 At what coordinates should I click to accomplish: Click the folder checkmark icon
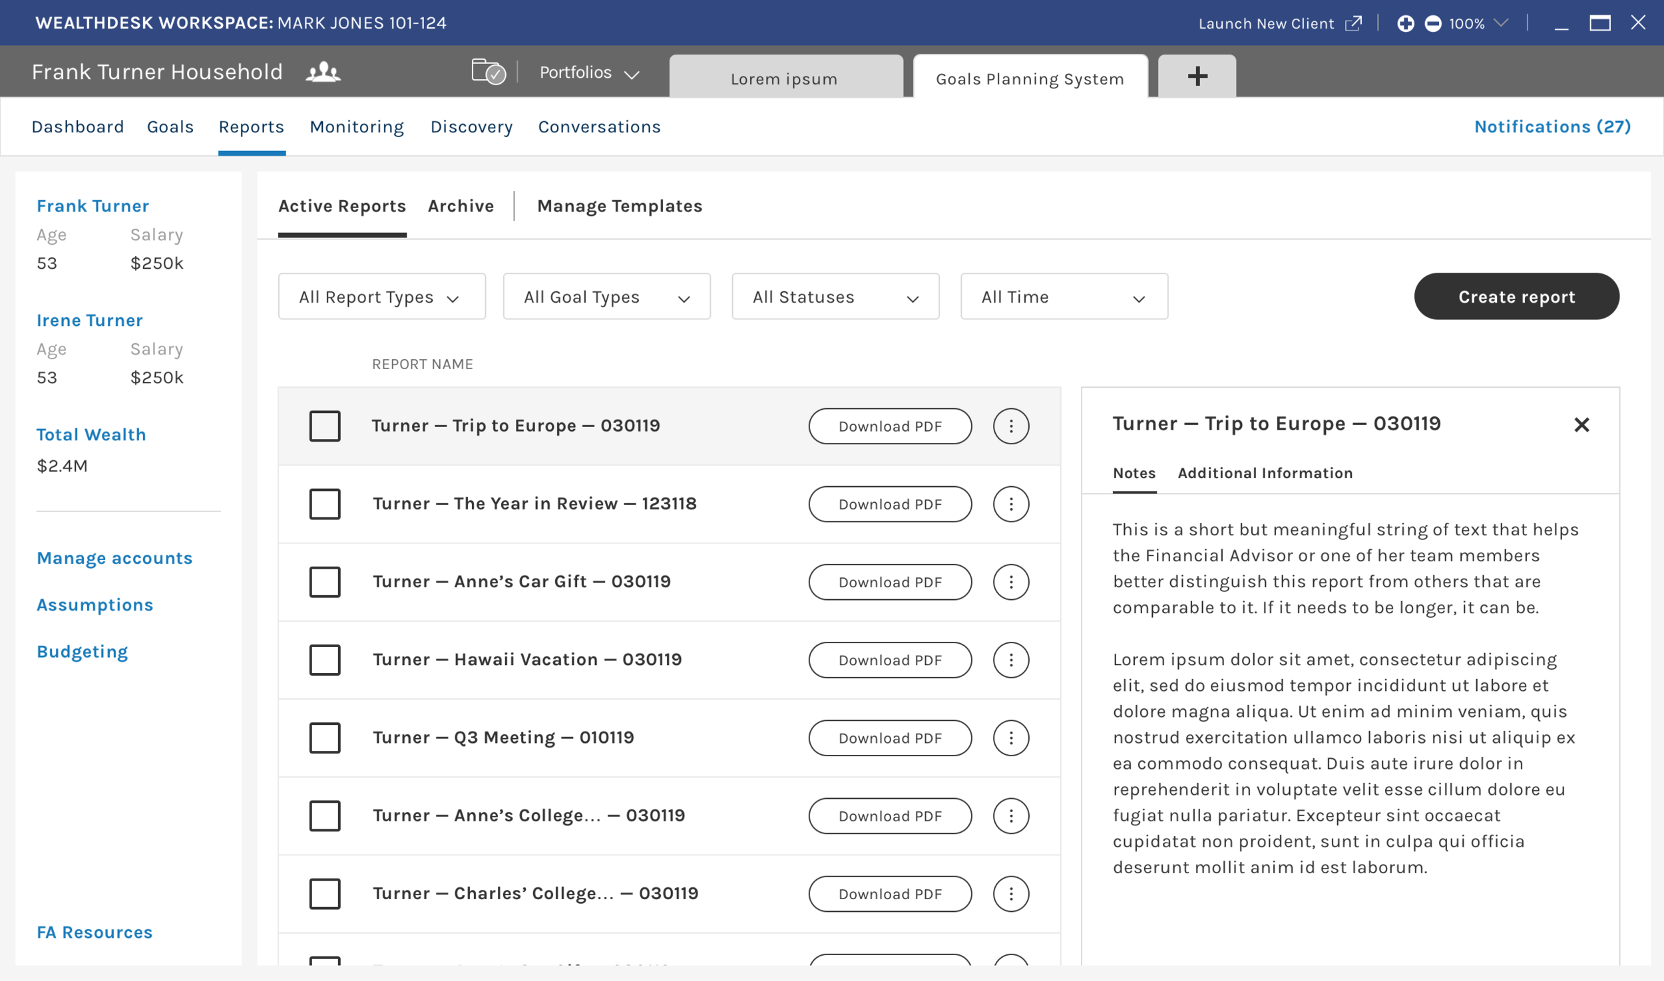488,71
